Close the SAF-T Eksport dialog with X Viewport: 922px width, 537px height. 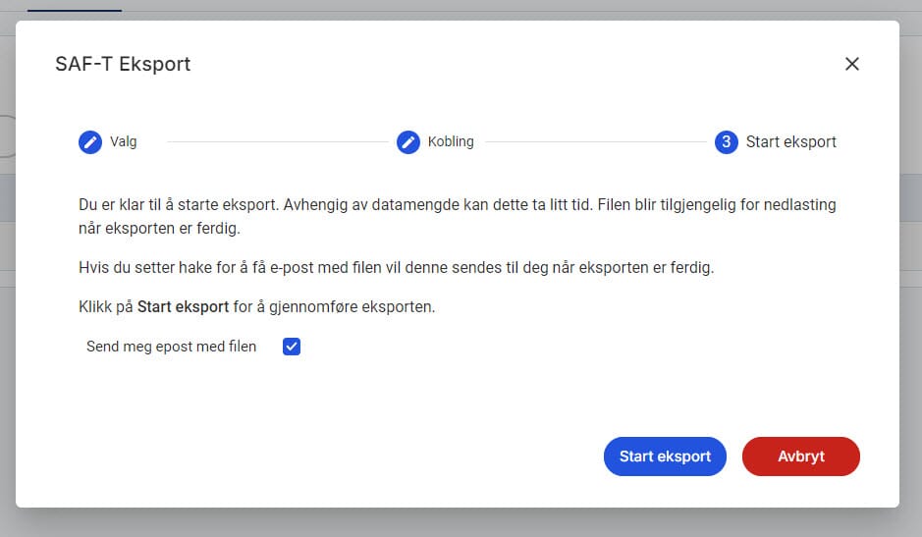click(x=851, y=64)
